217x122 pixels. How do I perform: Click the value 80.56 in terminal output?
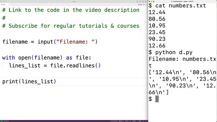tap(157, 19)
